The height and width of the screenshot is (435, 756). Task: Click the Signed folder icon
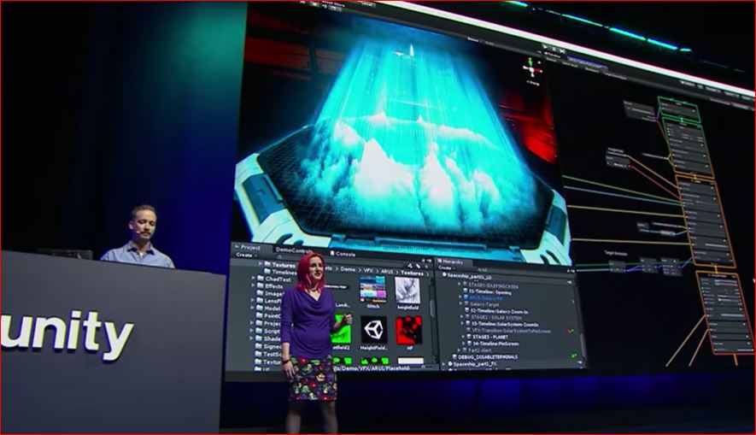pos(259,346)
